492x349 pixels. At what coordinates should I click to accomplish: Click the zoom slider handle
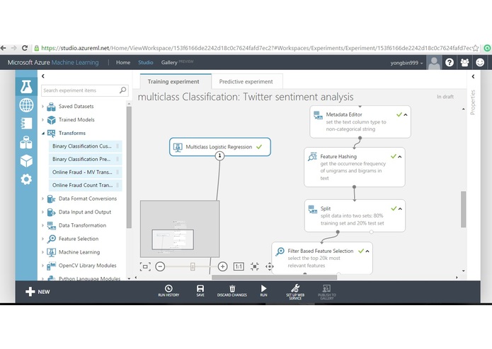[x=193, y=266]
